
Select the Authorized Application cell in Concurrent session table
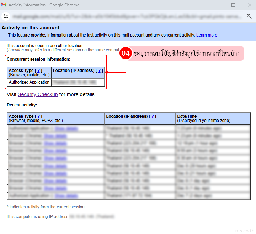coord(29,82)
